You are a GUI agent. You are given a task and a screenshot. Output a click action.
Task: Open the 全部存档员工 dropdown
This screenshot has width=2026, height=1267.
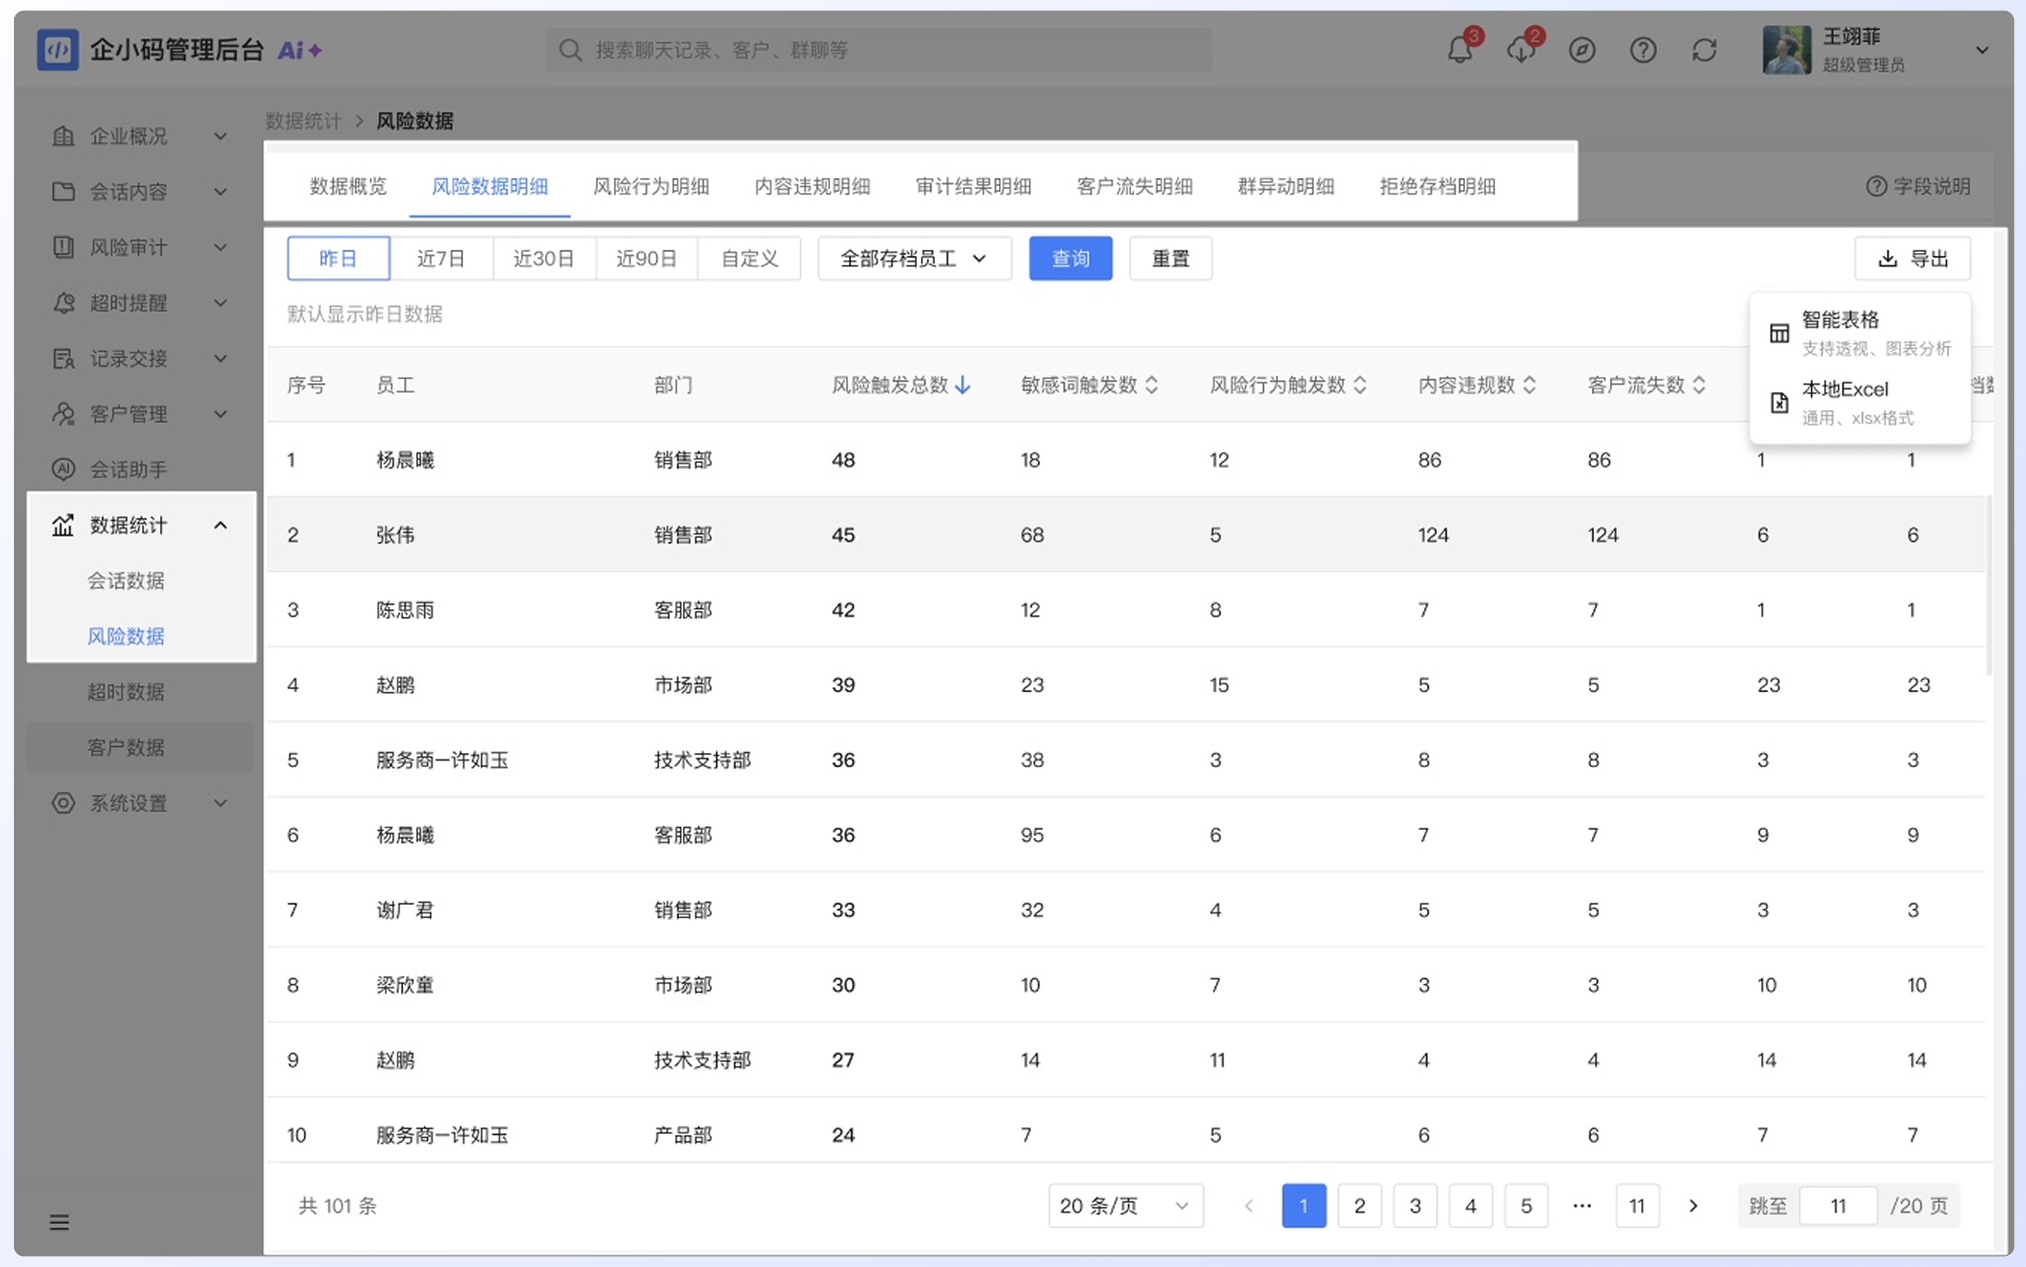914,258
